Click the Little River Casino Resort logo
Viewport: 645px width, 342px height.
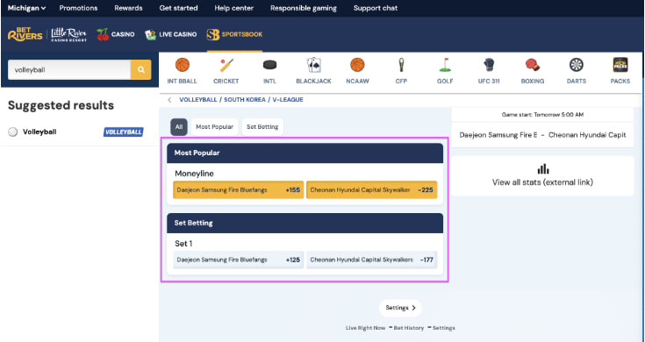(x=68, y=34)
